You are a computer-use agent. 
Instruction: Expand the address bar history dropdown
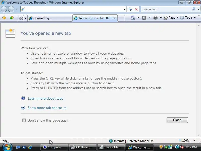coord(124,9)
